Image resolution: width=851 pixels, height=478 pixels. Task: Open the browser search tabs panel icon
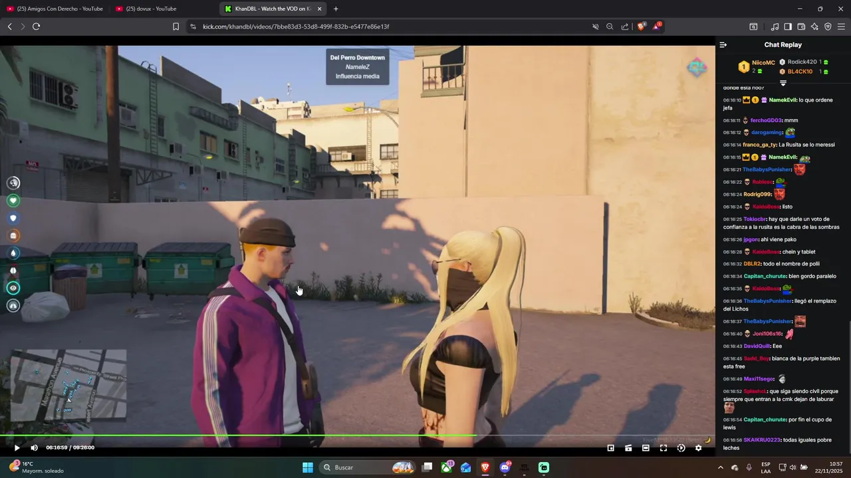[753, 27]
